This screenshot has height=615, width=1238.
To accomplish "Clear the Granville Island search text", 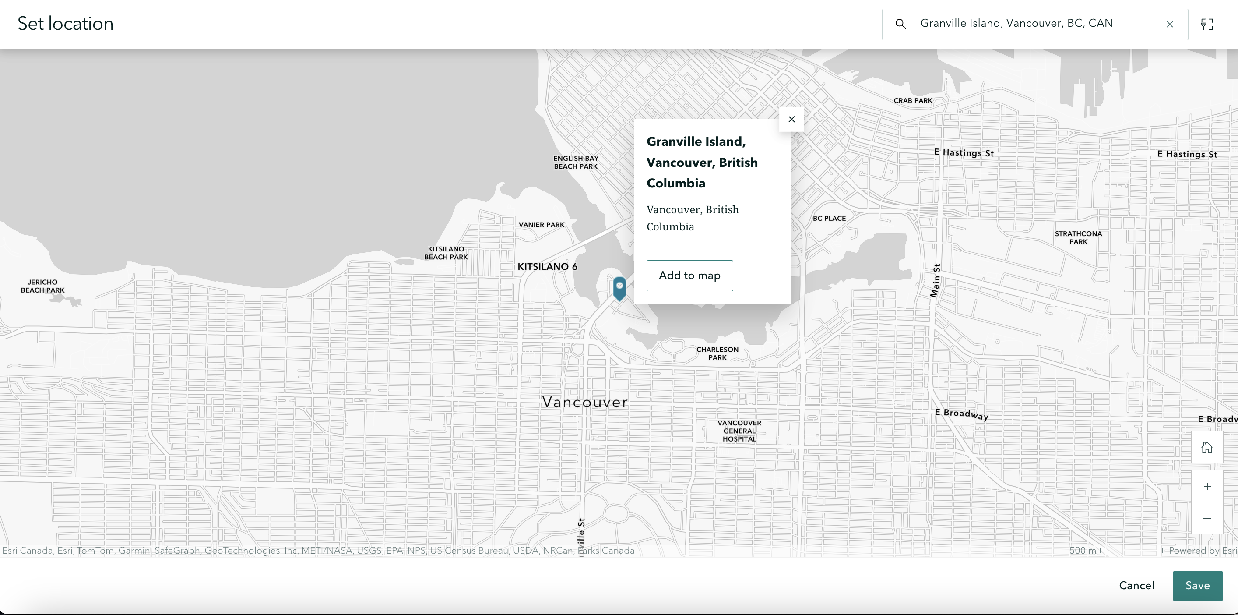I will click(1170, 24).
